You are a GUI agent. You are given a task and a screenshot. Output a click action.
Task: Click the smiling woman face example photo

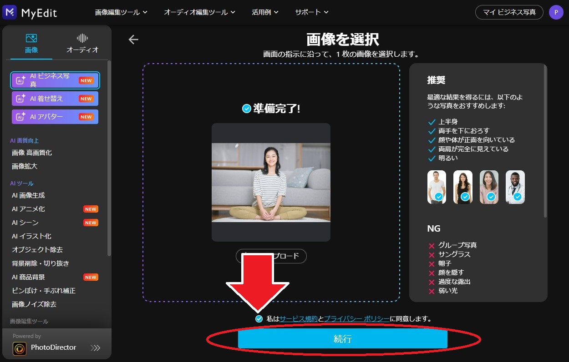pyautogui.click(x=489, y=187)
